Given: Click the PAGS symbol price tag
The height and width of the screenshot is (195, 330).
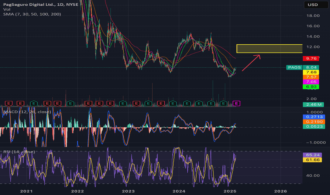Looking at the screenshot, I should pyautogui.click(x=294, y=67).
